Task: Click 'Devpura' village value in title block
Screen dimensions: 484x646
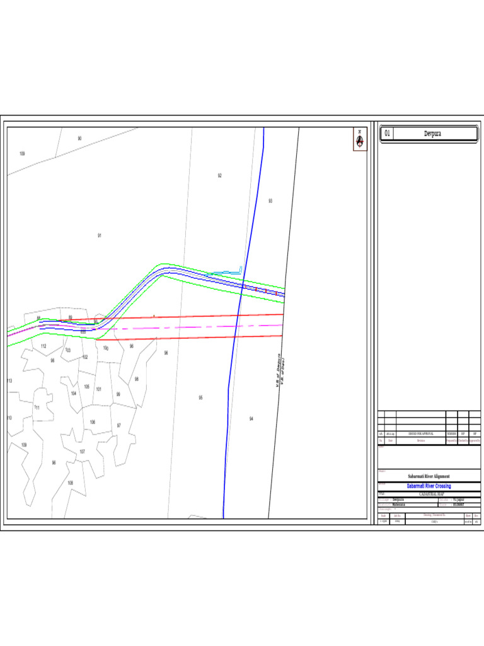Action: (398, 500)
